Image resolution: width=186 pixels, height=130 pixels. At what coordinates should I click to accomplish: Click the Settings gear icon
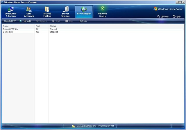pyautogui.click(x=159, y=17)
